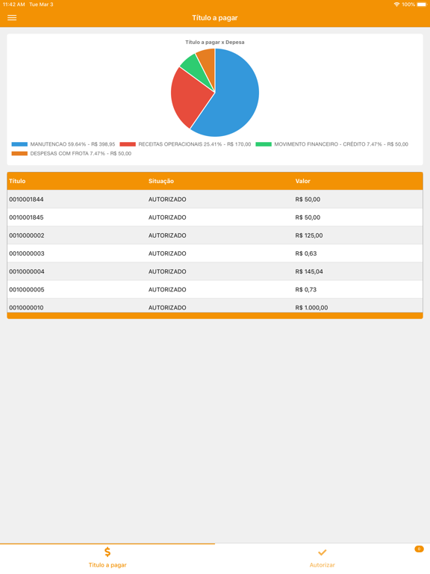The image size is (430, 574).
Task: Select título 0010001844
Action: coord(26,199)
